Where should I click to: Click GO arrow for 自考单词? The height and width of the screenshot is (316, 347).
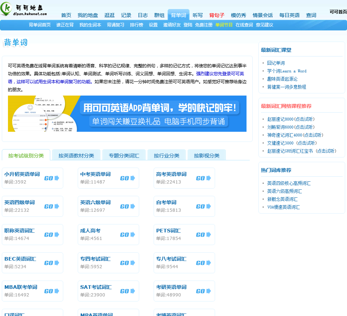coord(204,206)
